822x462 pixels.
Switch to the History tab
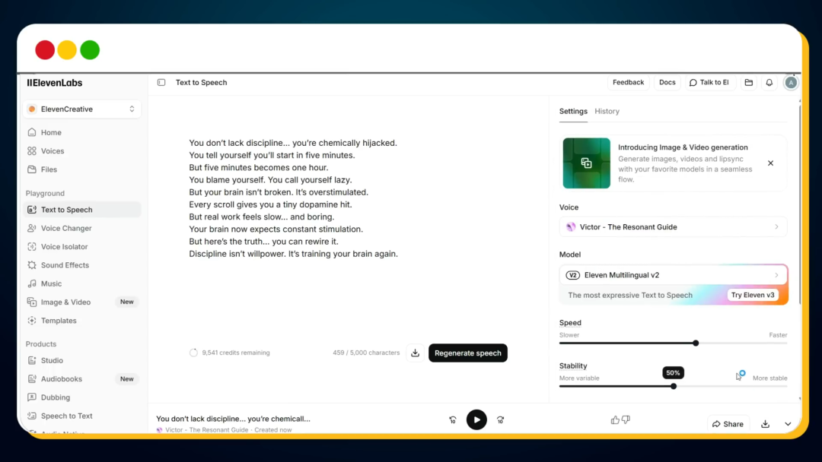tap(607, 112)
